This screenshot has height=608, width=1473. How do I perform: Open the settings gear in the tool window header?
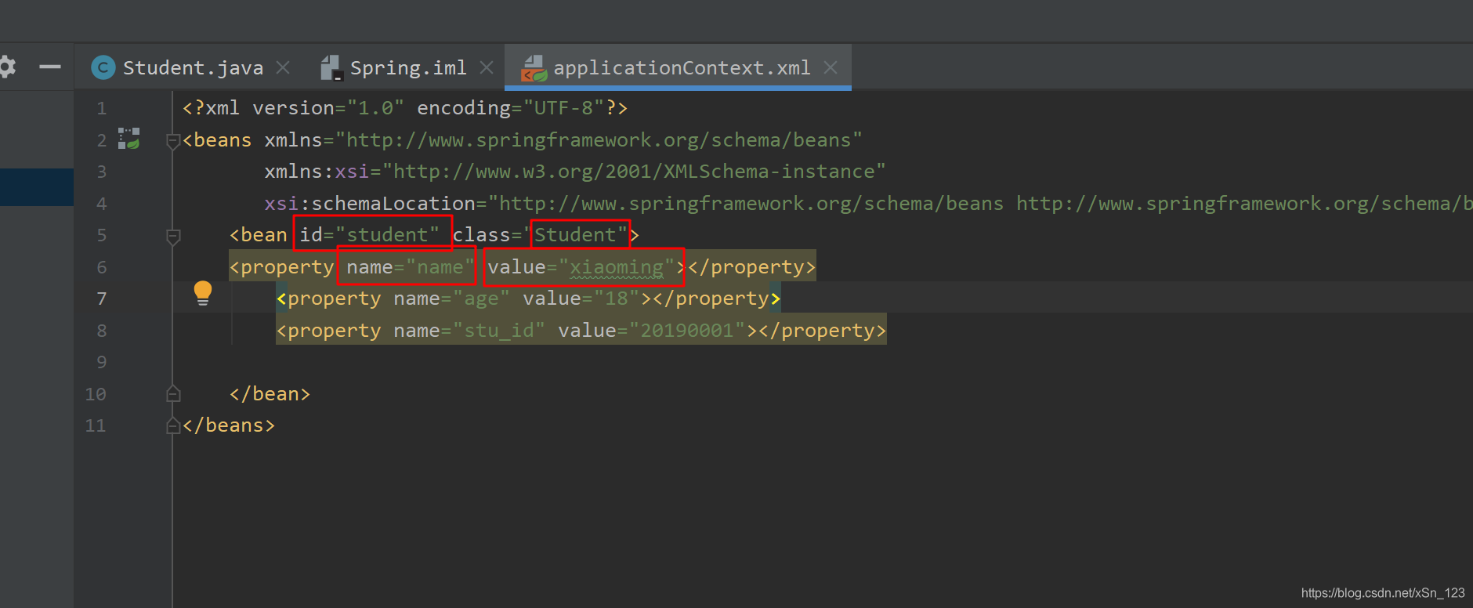(x=7, y=67)
